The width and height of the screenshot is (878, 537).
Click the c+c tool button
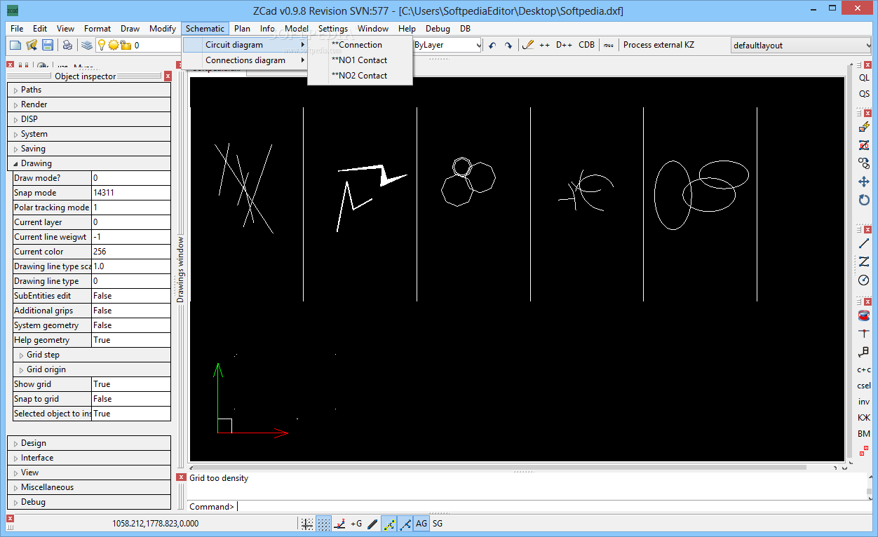click(864, 369)
